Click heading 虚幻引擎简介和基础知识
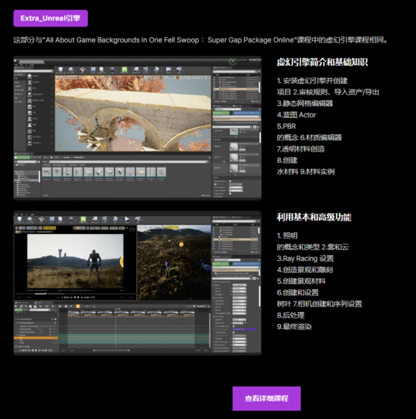This screenshot has height=419, width=416. tap(322, 62)
